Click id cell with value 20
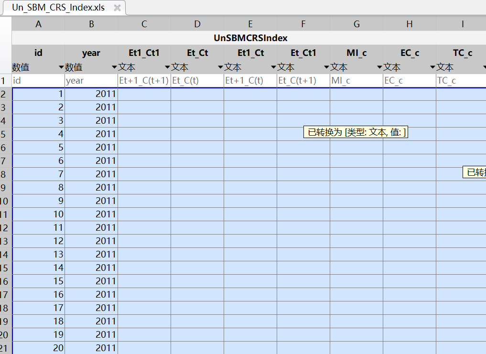Screen dimensions: 486x354 pos(38,348)
